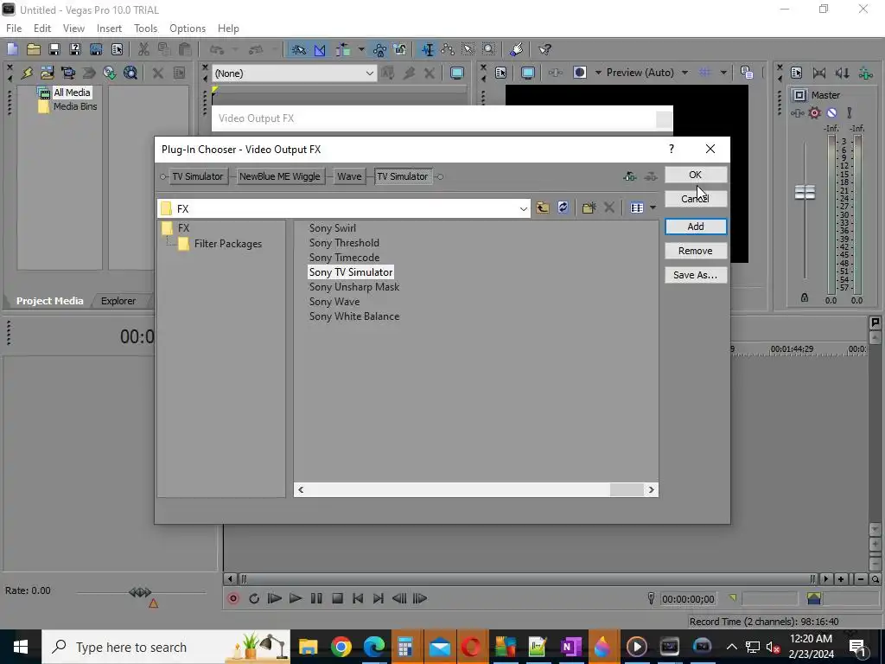Click the Copy Snapshot to Clipboard icon
885x664 pixels.
point(746,73)
